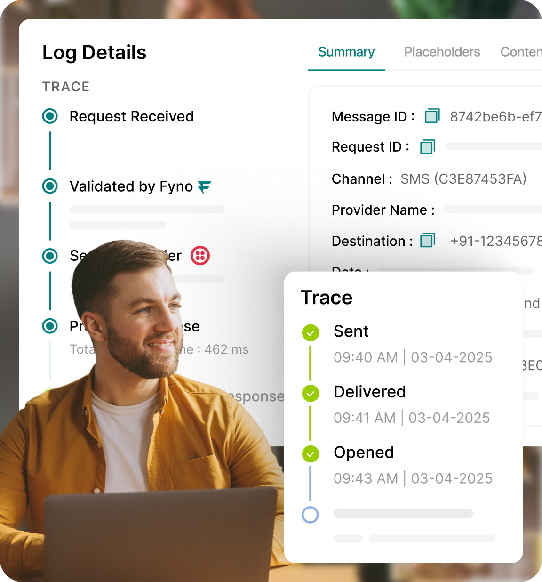Click the Message ID value '8742be6b-ef7'
Image resolution: width=542 pixels, height=582 pixels.
click(496, 116)
